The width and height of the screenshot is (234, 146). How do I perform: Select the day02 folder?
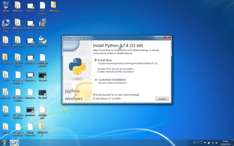click(6, 76)
